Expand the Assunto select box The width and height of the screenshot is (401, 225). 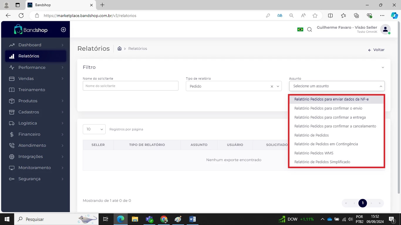point(336,86)
